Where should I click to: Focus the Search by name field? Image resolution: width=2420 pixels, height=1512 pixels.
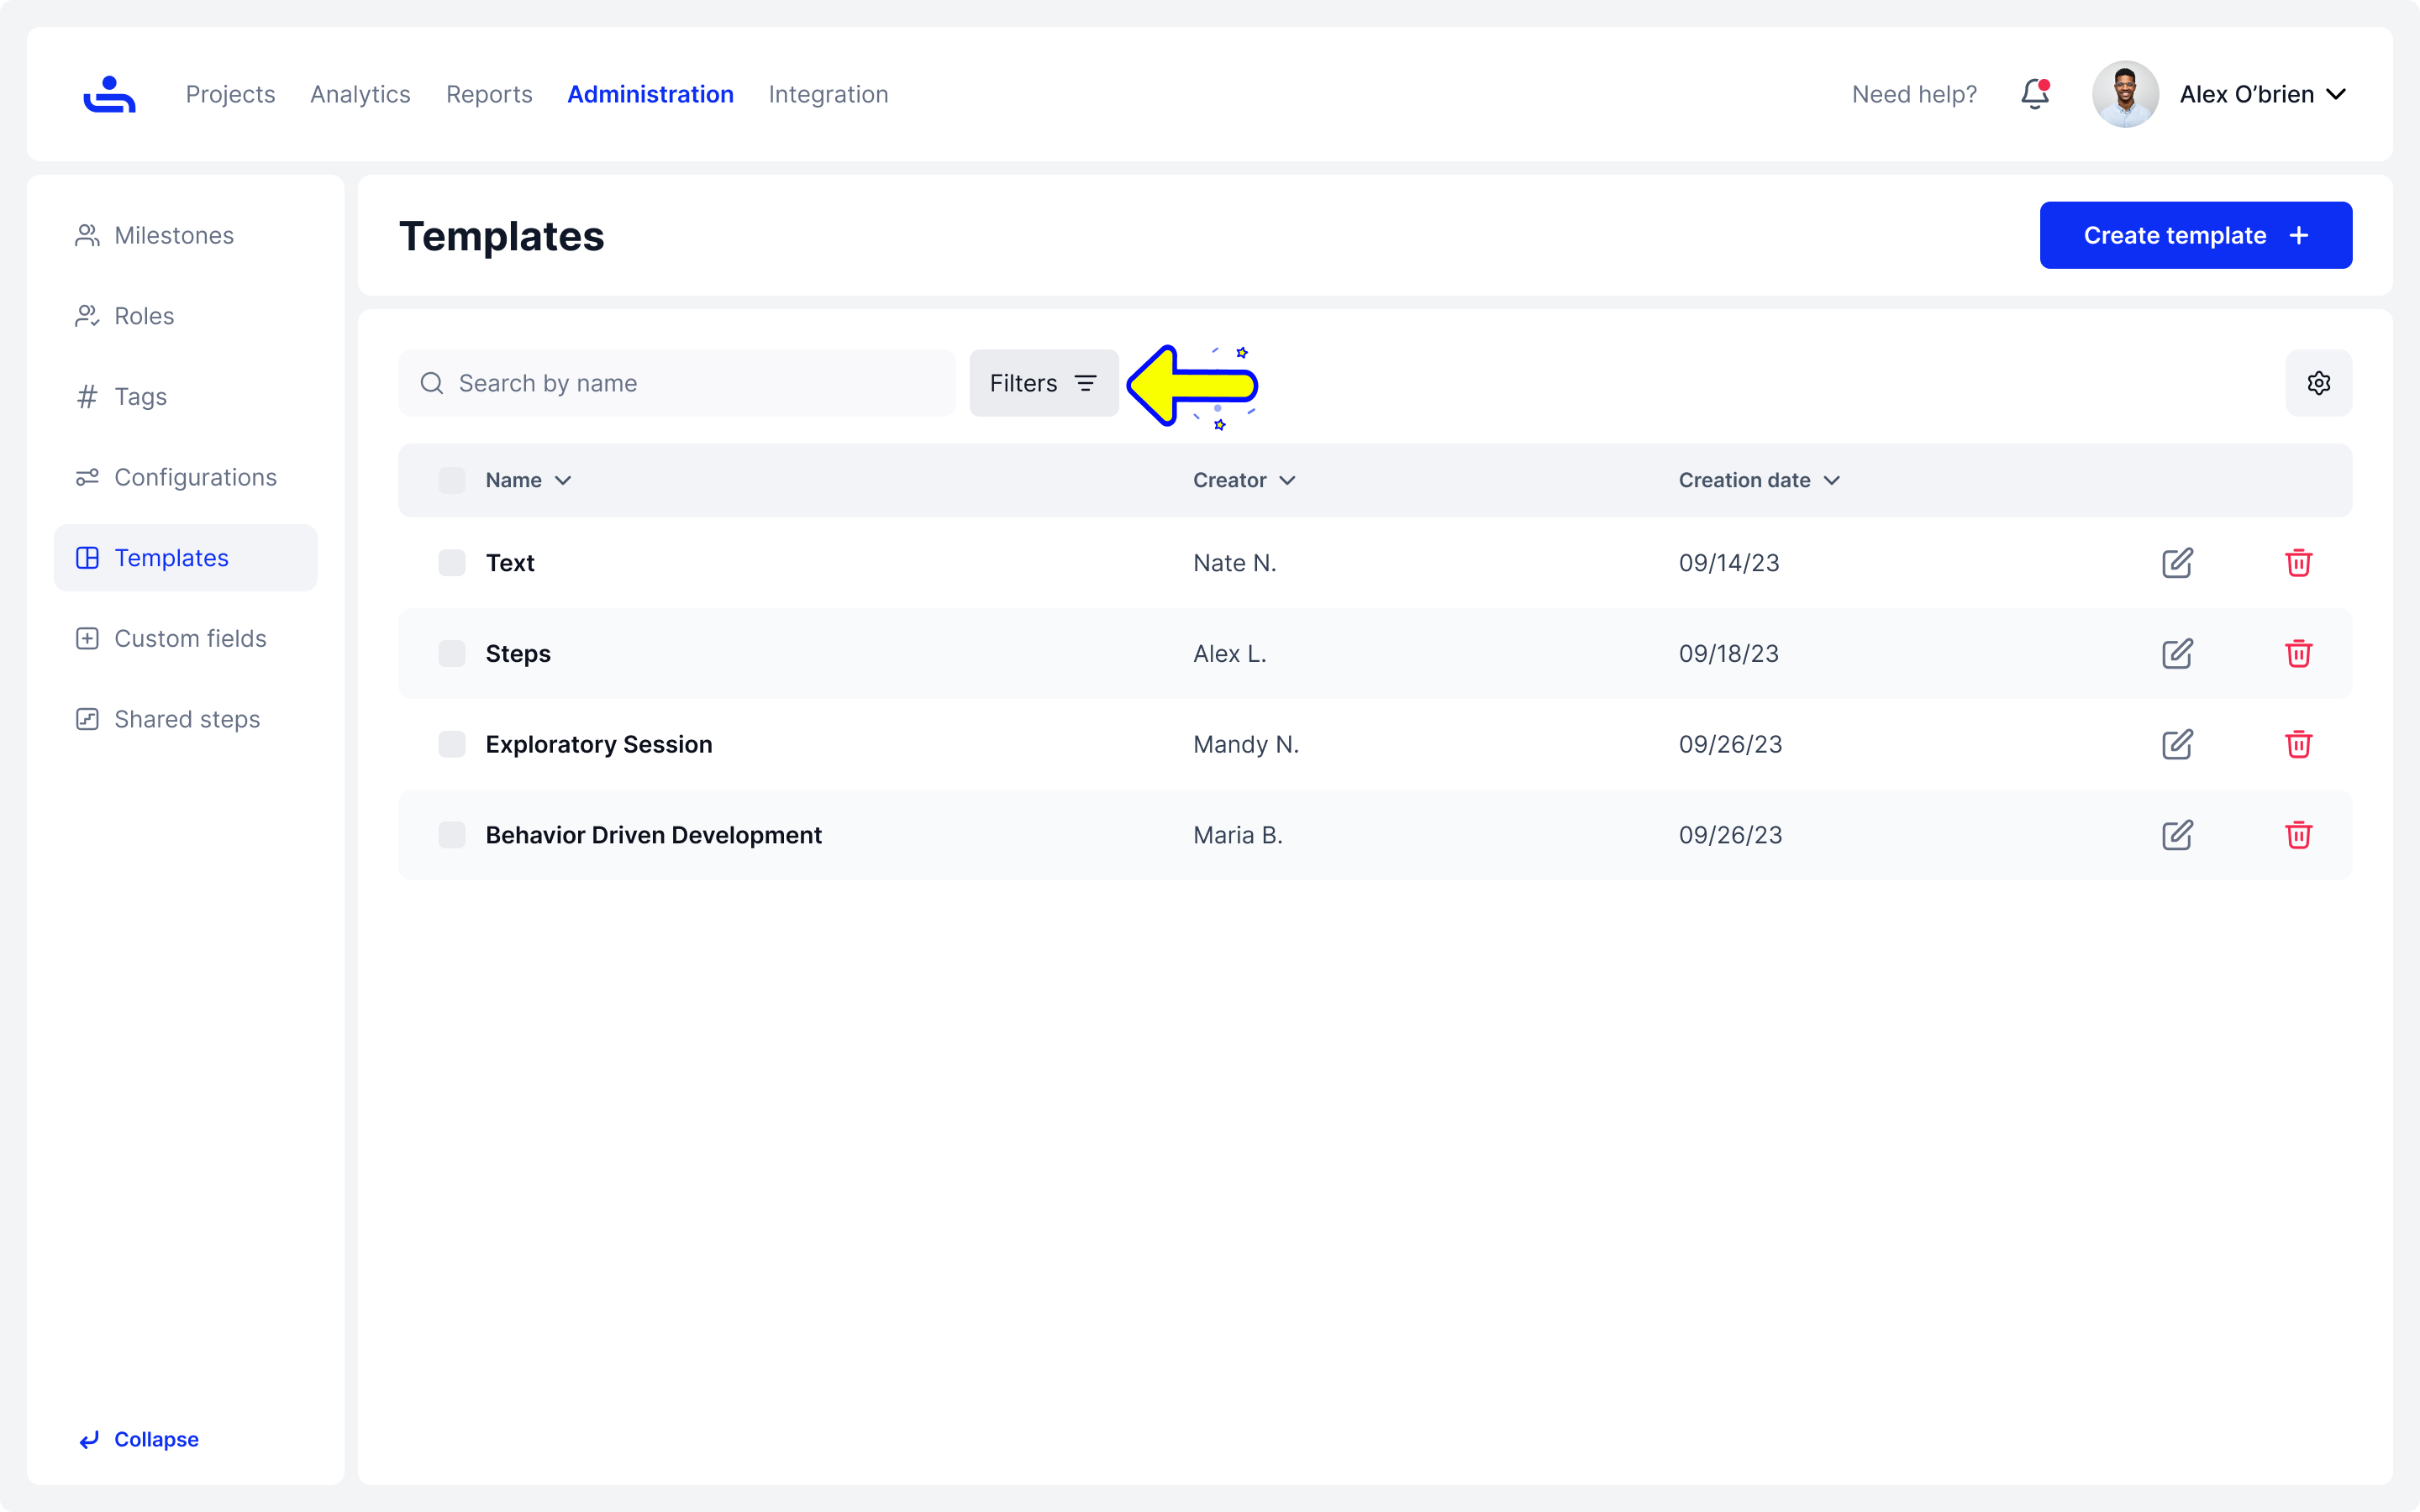coord(690,383)
